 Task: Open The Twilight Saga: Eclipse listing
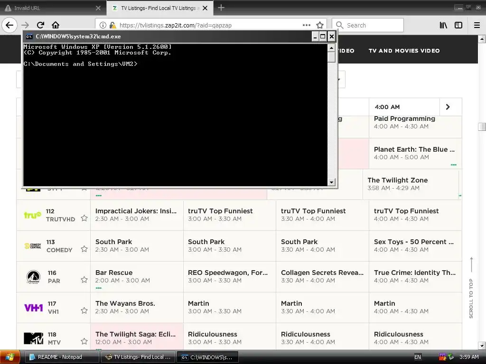click(x=137, y=337)
